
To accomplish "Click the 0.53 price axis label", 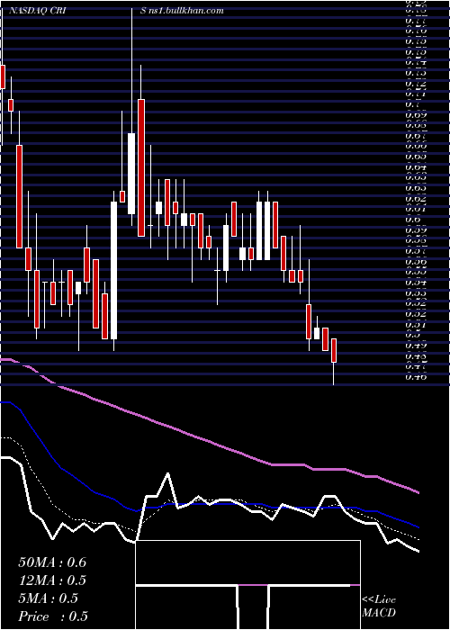I will [416, 292].
